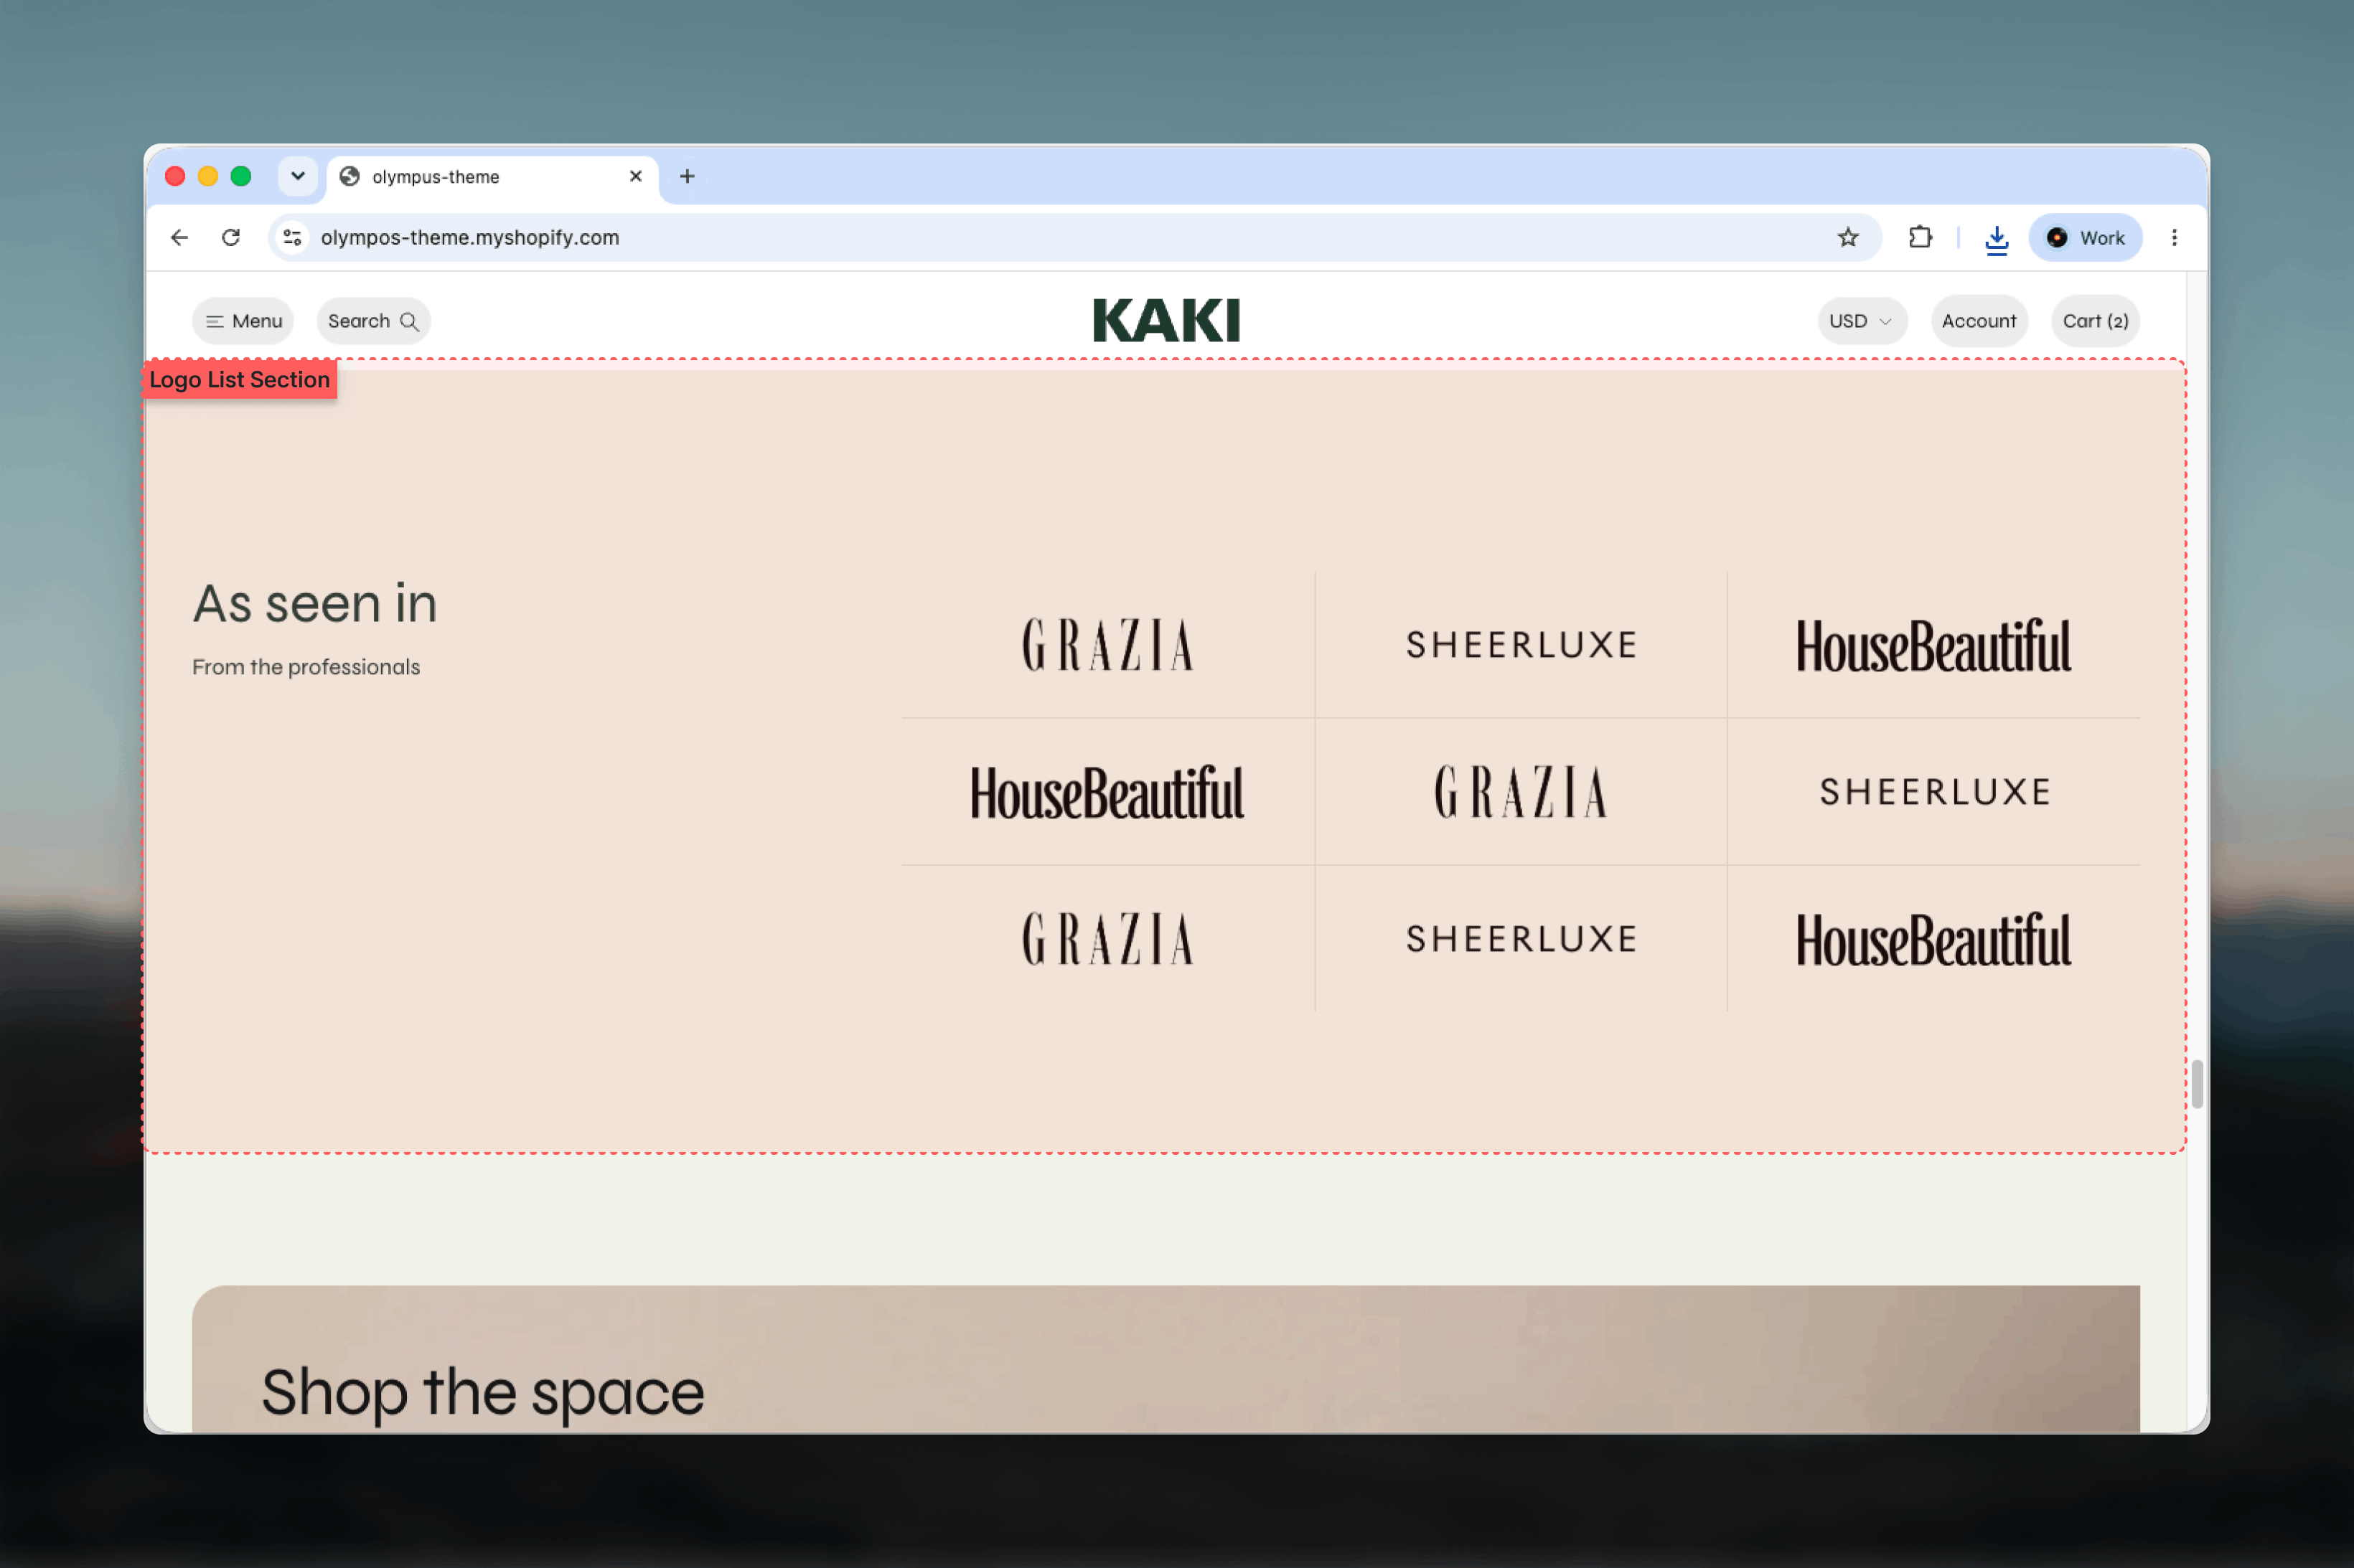Click the 'Shop the space' heading
This screenshot has width=2354, height=1568.
(x=483, y=1393)
